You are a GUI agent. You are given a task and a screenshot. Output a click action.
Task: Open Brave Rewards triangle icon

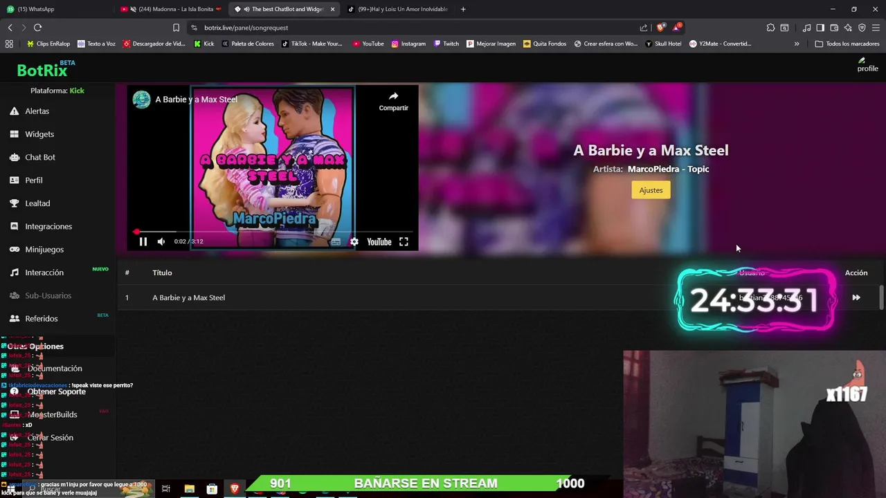pyautogui.click(x=677, y=28)
